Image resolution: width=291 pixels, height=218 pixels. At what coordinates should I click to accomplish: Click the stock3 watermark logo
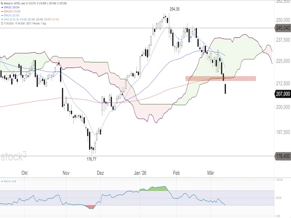tap(13, 157)
